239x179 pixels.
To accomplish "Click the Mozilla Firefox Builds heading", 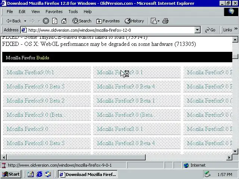I will coord(27,58).
